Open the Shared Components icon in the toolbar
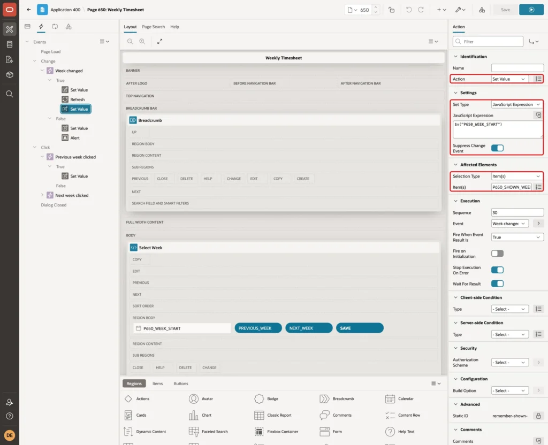This screenshot has width=548, height=445. coord(482,10)
